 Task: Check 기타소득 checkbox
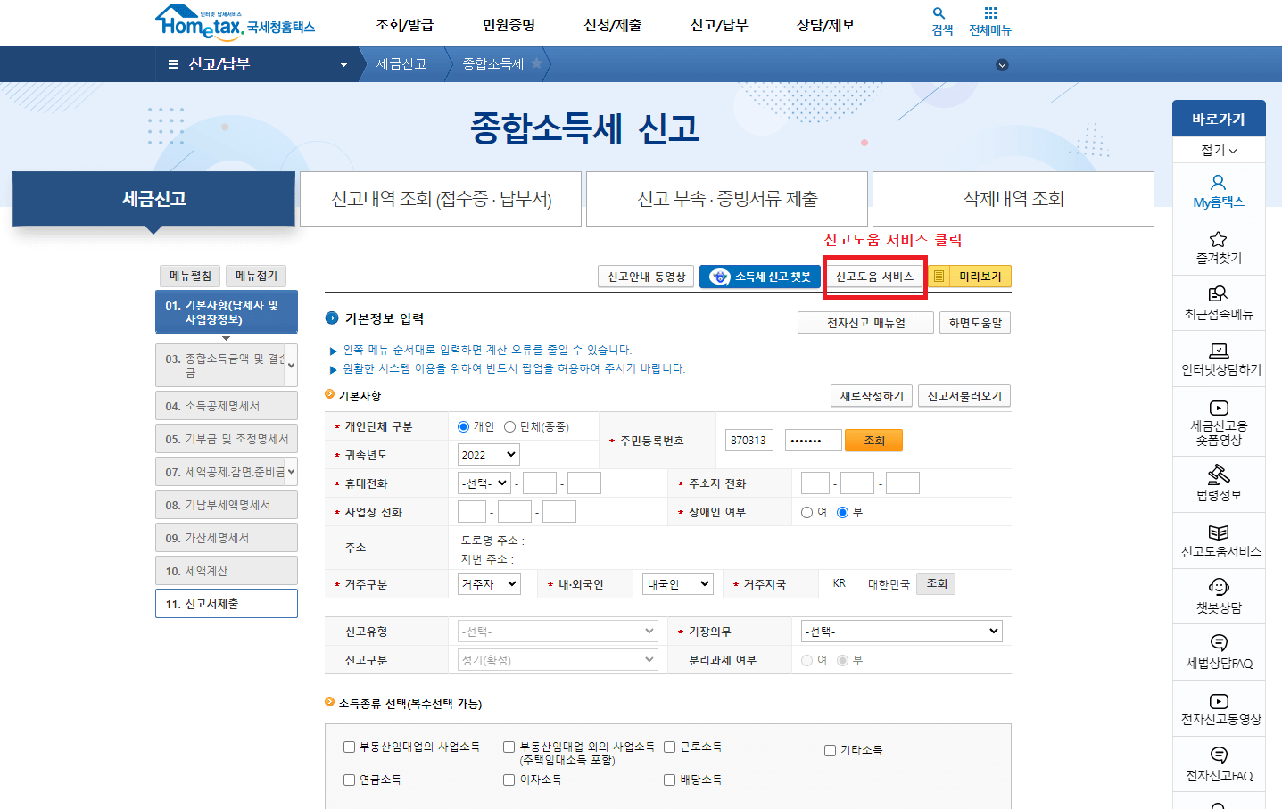tap(830, 751)
